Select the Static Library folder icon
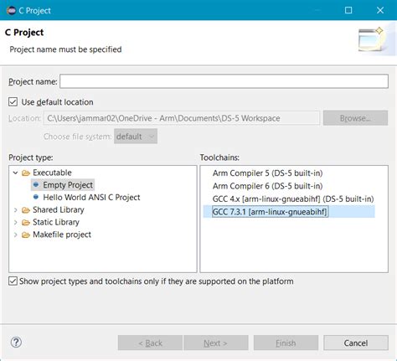This screenshot has width=397, height=361. pyautogui.click(x=26, y=223)
